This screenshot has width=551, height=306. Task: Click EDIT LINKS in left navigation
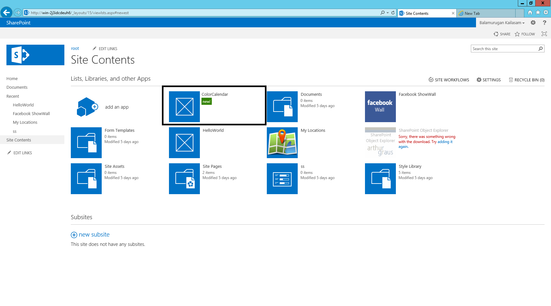(x=20, y=153)
